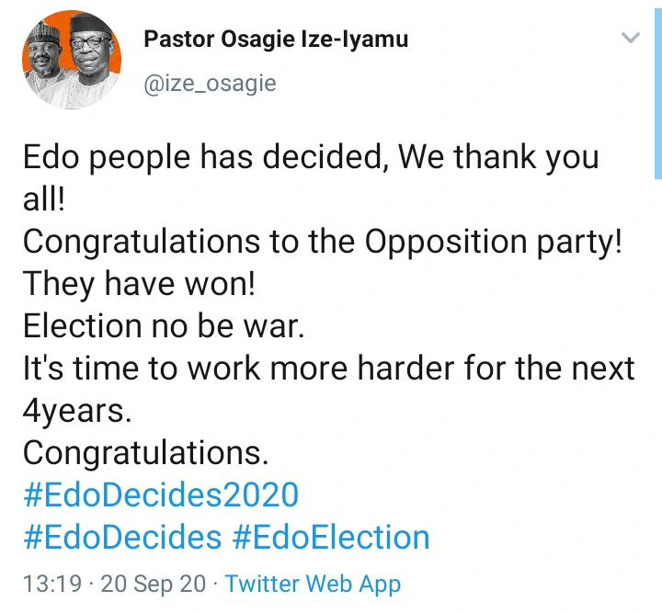Open Pastor Osagie Ize-Iyamu's profile name
The height and width of the screenshot is (613, 662).
tap(276, 40)
